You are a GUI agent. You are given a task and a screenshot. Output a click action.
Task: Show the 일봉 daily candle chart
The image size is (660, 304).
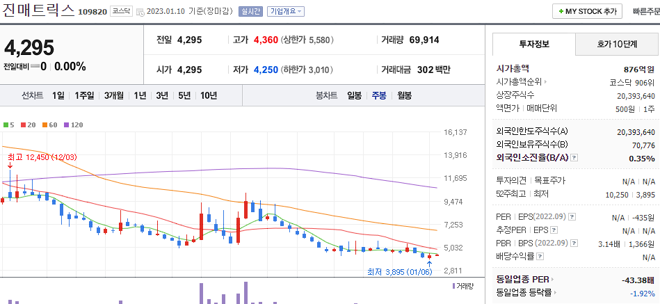pyautogui.click(x=354, y=95)
